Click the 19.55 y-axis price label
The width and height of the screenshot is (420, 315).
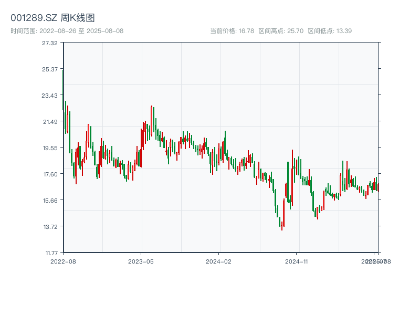pyautogui.click(x=49, y=148)
